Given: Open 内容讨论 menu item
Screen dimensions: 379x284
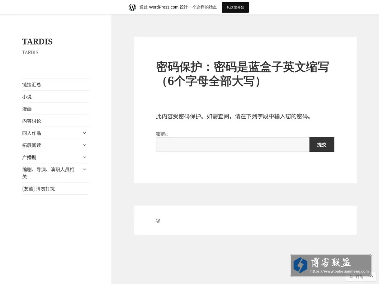Looking at the screenshot, I should pyautogui.click(x=32, y=121).
